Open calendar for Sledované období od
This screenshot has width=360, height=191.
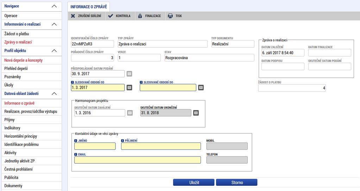pyautogui.click(x=130, y=88)
